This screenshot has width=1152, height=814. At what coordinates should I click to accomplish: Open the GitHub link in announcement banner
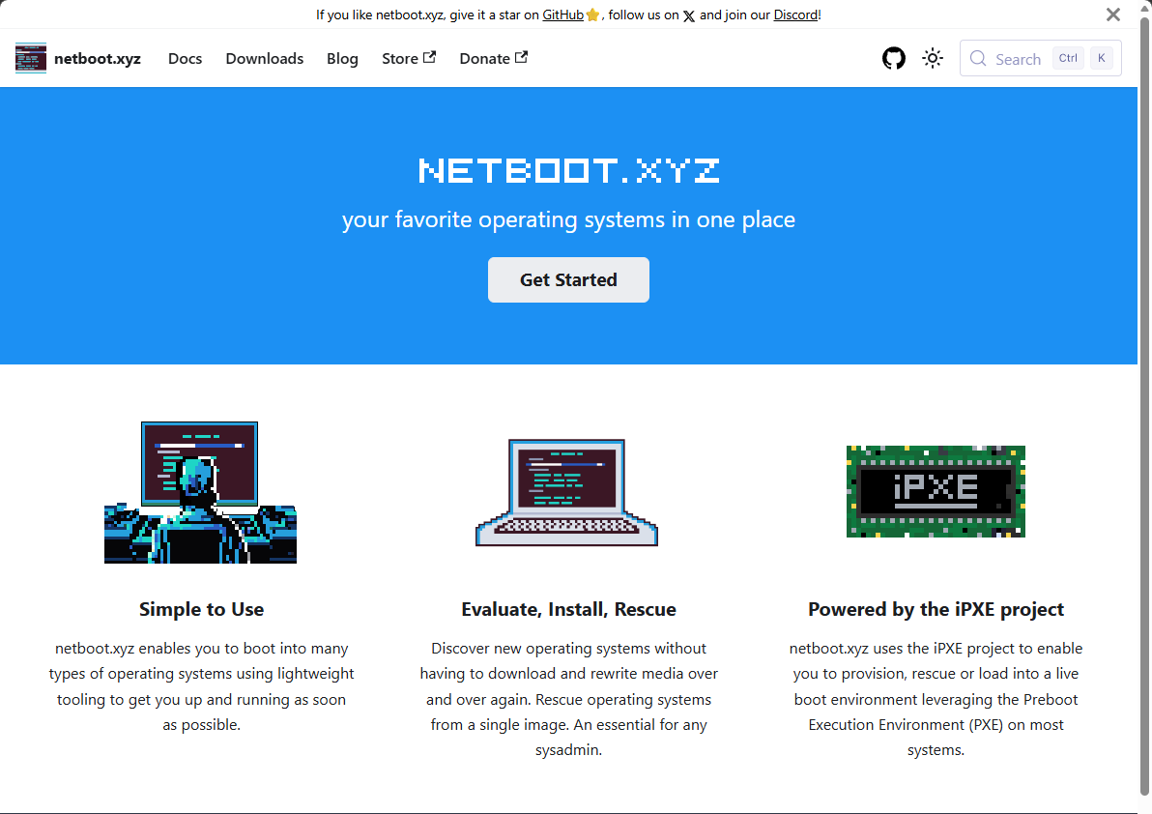click(562, 15)
